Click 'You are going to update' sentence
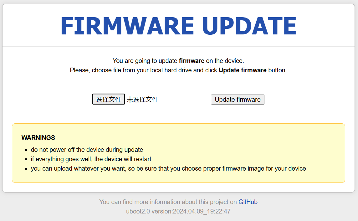The width and height of the screenshot is (358, 221). tap(178, 61)
